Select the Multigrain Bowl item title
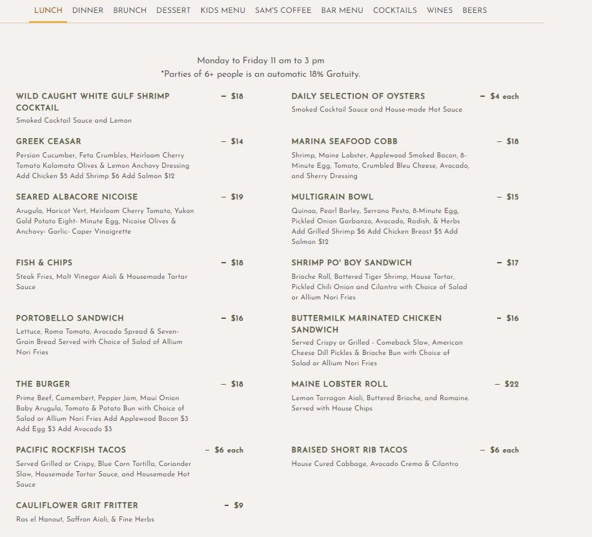The width and height of the screenshot is (592, 537). coord(332,197)
